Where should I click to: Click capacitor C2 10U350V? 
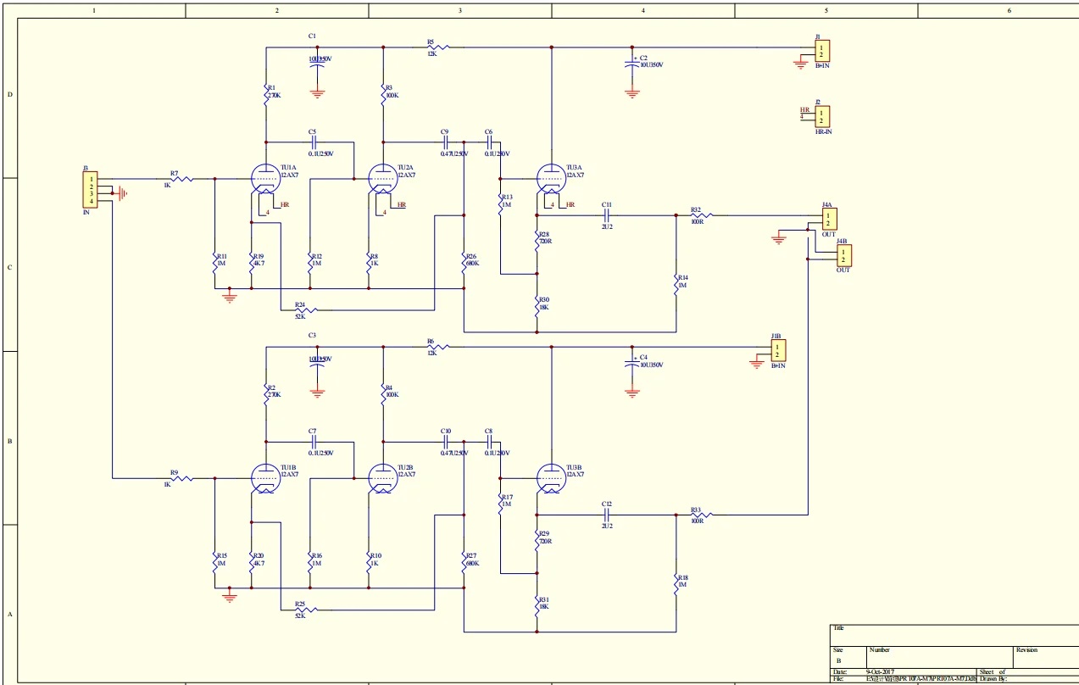(x=631, y=64)
